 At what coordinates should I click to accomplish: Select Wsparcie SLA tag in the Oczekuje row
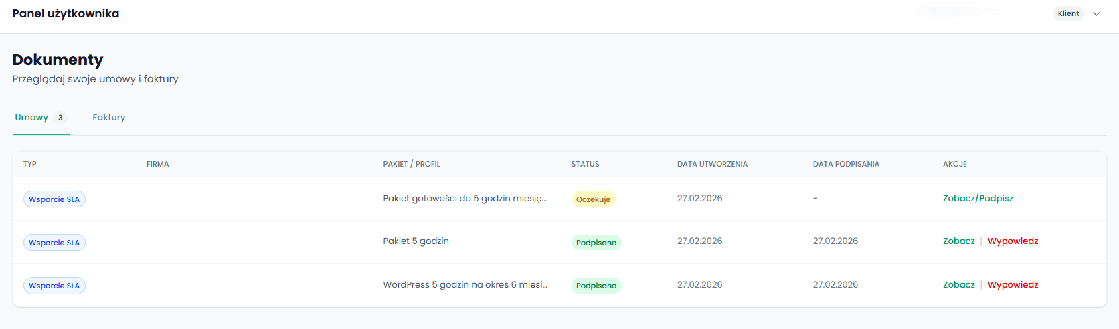(x=54, y=199)
